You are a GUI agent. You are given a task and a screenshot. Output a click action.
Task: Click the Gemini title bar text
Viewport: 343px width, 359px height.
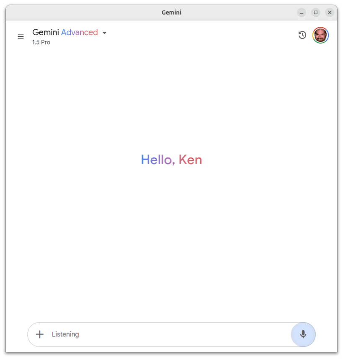pos(172,13)
